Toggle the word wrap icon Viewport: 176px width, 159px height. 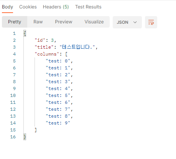(151, 22)
